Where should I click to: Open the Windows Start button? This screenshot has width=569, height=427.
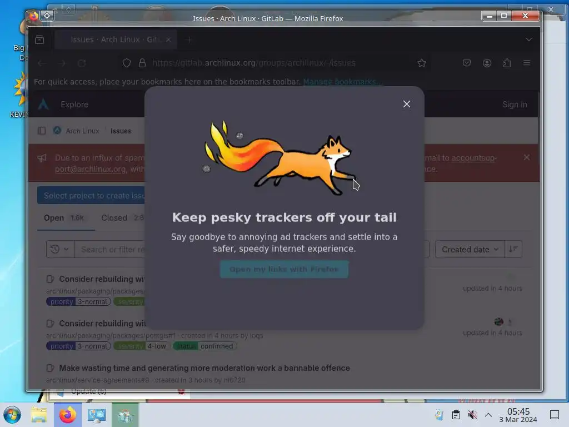coord(12,415)
